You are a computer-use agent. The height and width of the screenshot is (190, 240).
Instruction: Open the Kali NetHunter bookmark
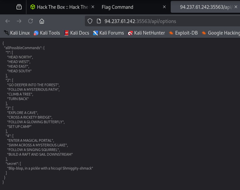tap(146, 33)
